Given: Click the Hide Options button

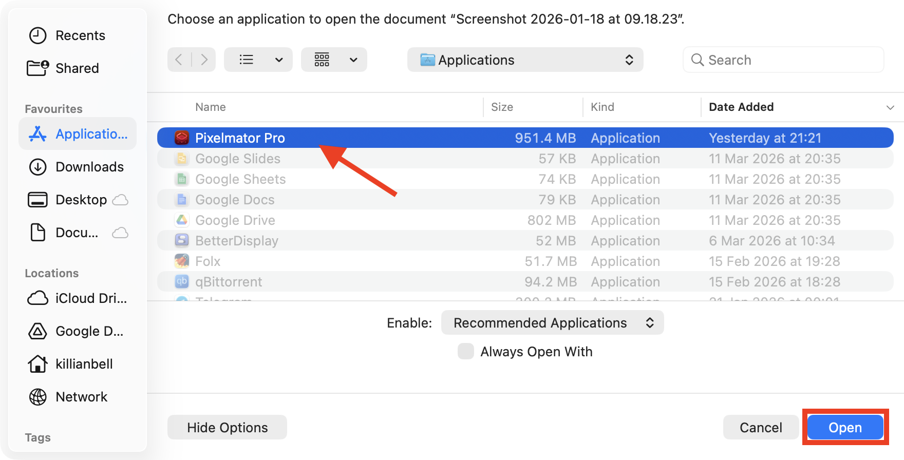Looking at the screenshot, I should (x=227, y=427).
